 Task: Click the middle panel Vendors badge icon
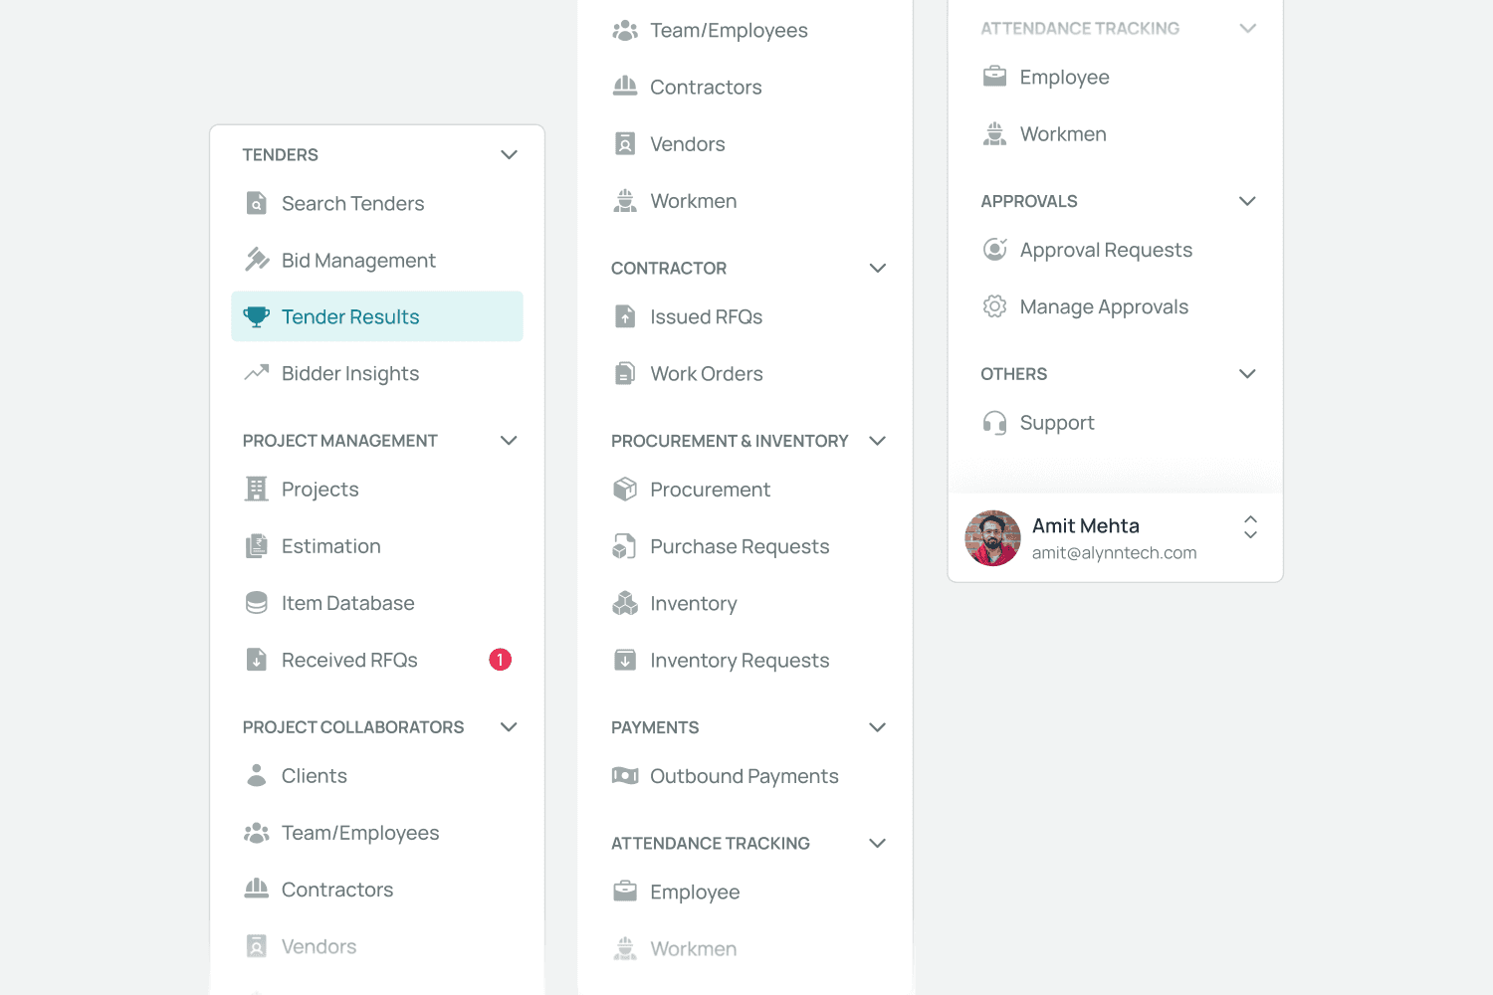[x=625, y=143]
